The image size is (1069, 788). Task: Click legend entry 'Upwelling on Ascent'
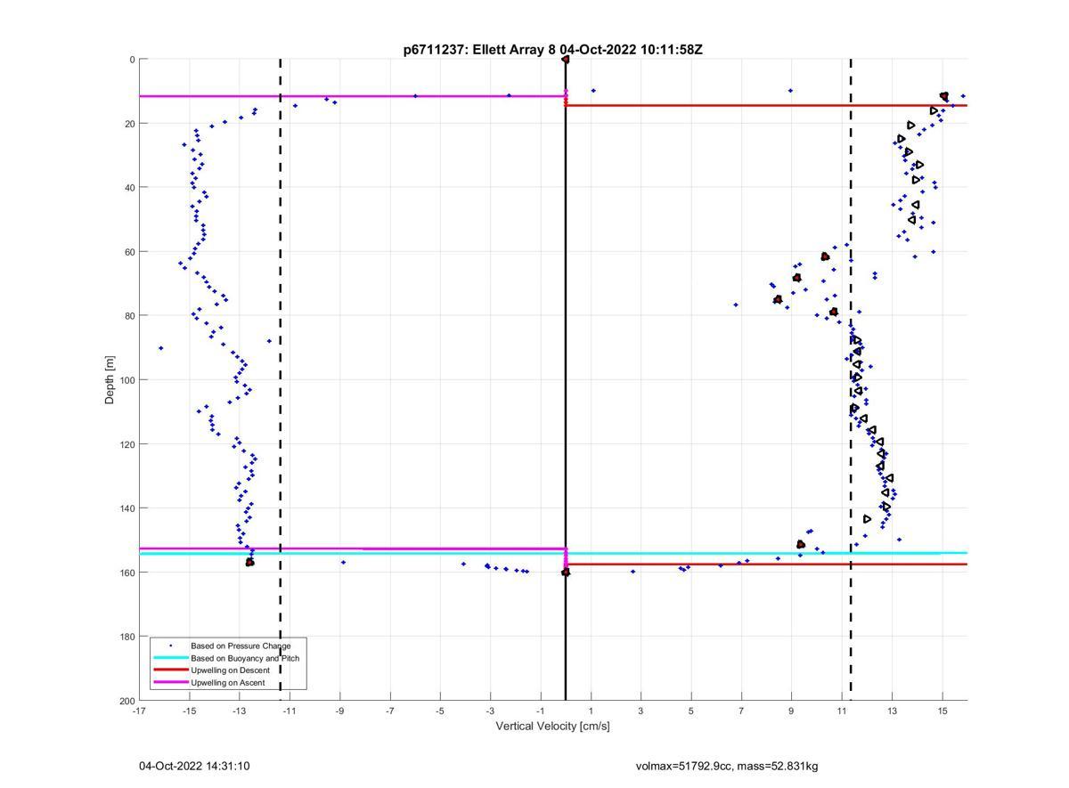tap(228, 682)
